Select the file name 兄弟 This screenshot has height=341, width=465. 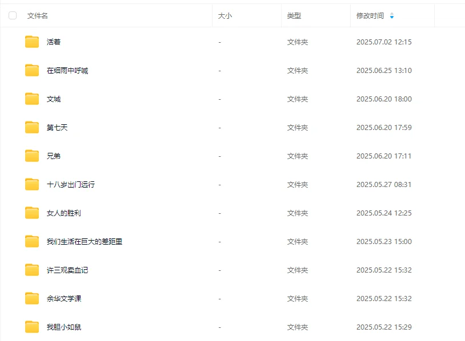point(54,156)
